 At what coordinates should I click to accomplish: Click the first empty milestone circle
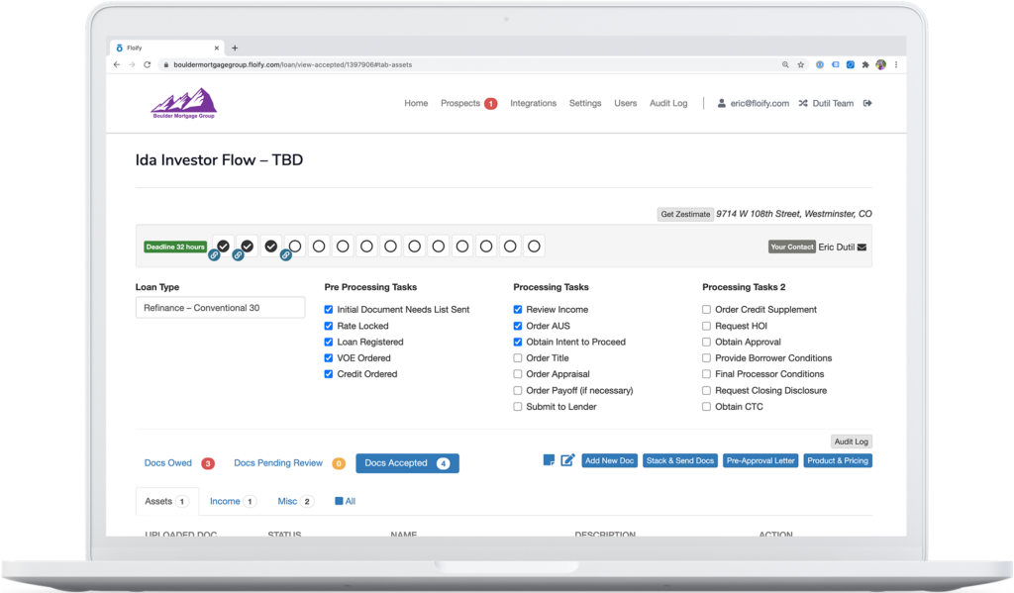[294, 246]
